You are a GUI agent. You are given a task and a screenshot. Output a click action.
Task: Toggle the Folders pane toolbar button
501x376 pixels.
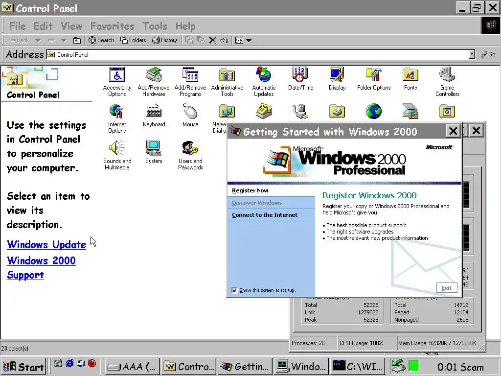(133, 40)
